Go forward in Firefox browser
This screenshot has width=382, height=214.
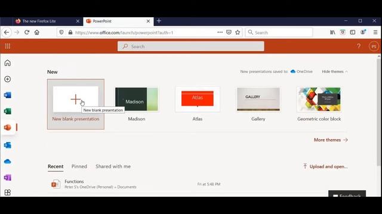click(17, 32)
